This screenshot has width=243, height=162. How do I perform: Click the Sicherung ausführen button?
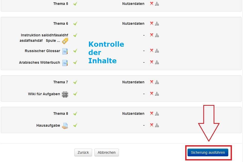[x=208, y=152]
